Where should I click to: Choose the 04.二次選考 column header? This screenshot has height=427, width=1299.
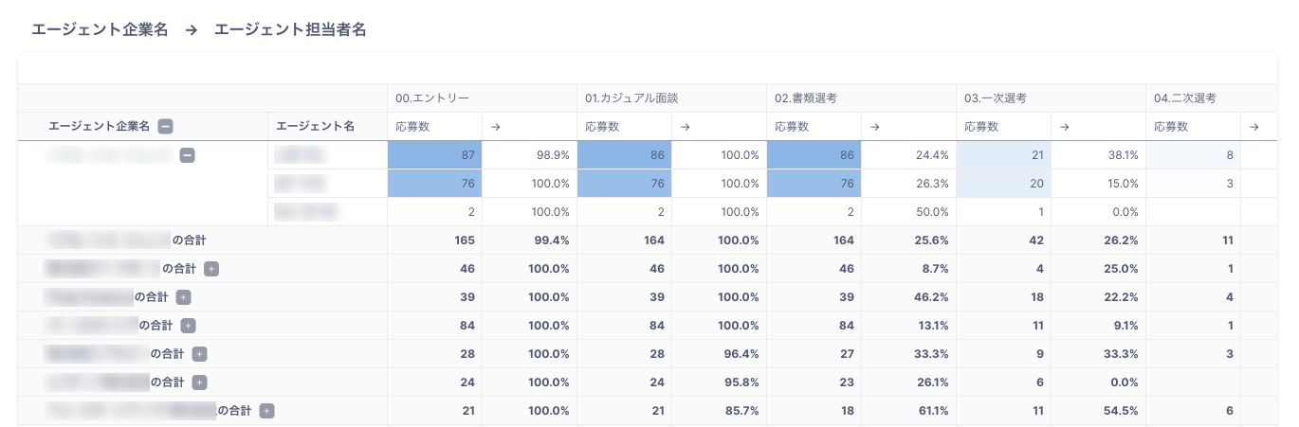coord(1184,98)
